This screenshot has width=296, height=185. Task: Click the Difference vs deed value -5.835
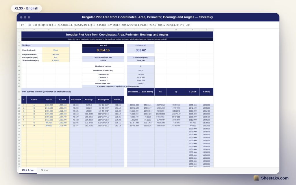coord(141,71)
